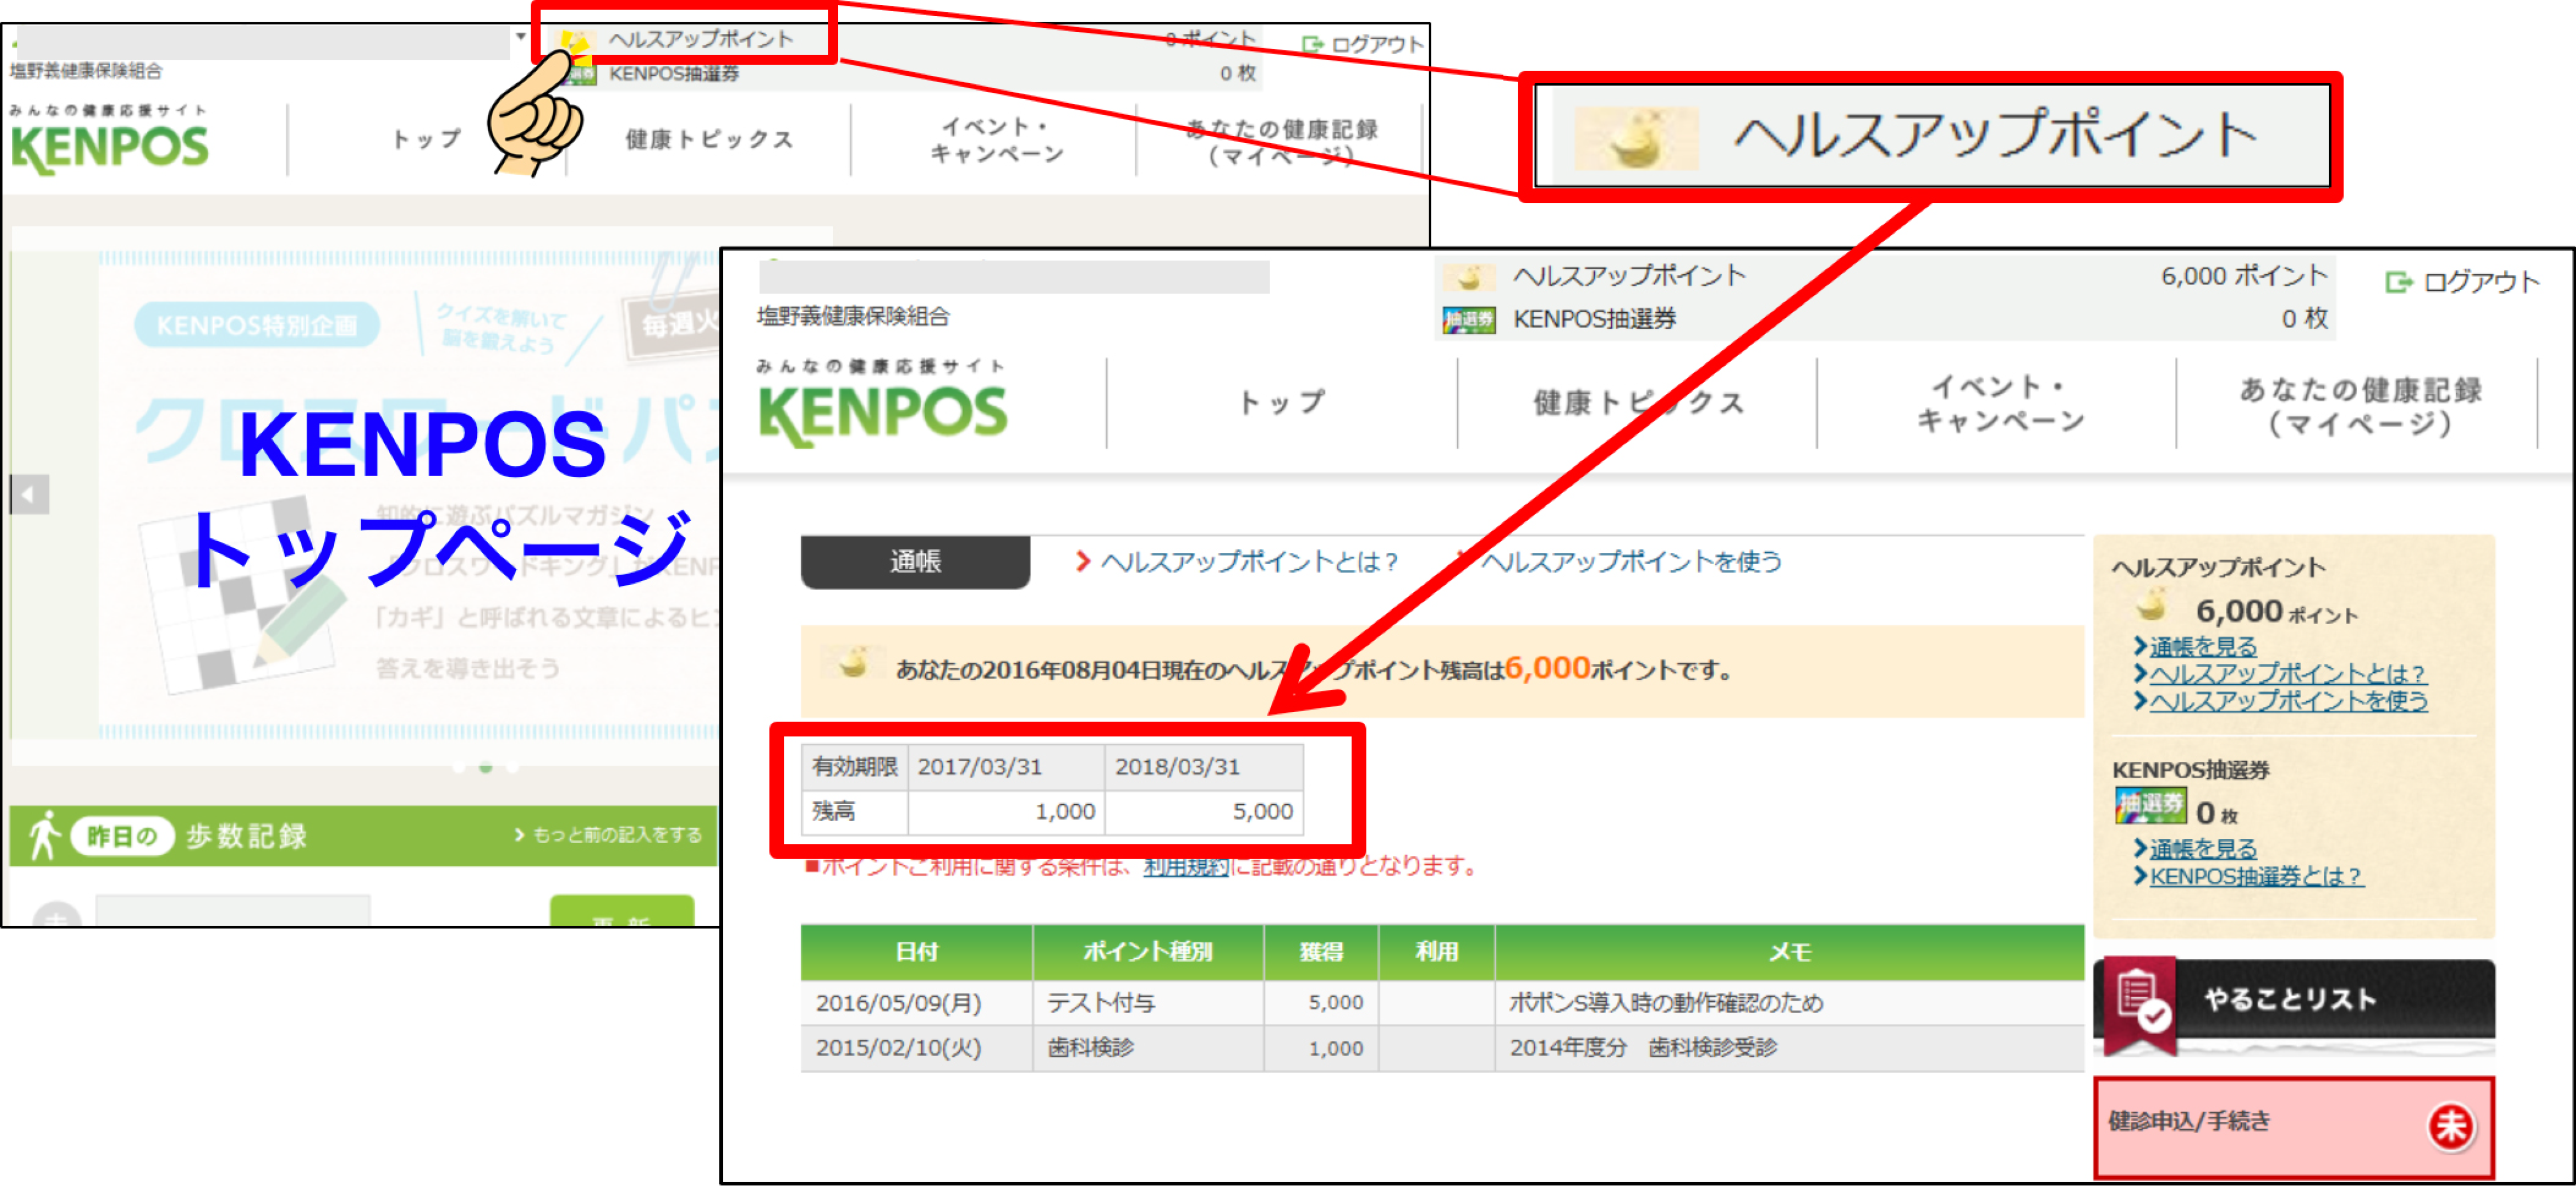The image size is (2576, 1186).
Task: Click the red 未 status badge
Action: pos(2450,1126)
